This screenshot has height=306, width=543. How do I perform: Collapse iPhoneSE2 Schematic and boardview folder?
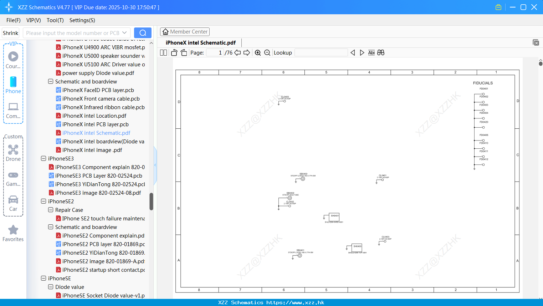[x=51, y=227]
